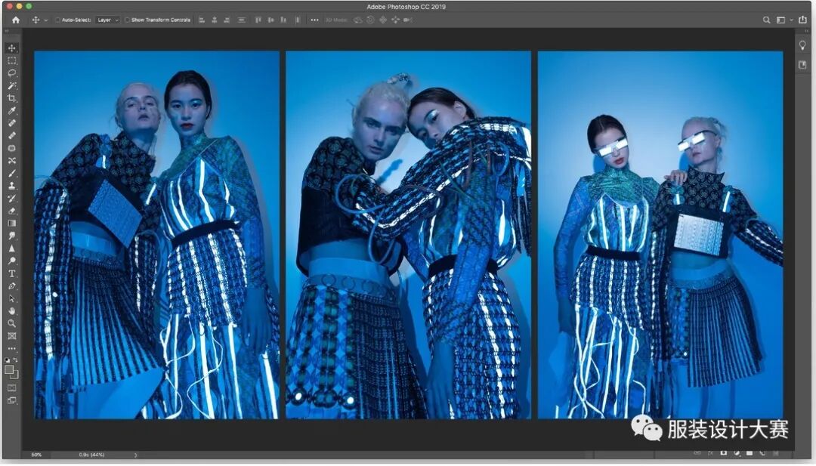Click Align right edges icon

(227, 20)
